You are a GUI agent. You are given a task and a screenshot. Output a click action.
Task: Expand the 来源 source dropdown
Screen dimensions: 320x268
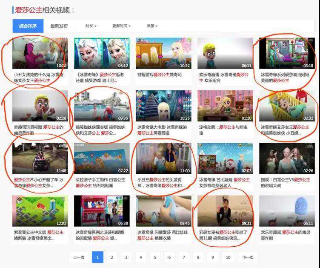tap(152, 26)
